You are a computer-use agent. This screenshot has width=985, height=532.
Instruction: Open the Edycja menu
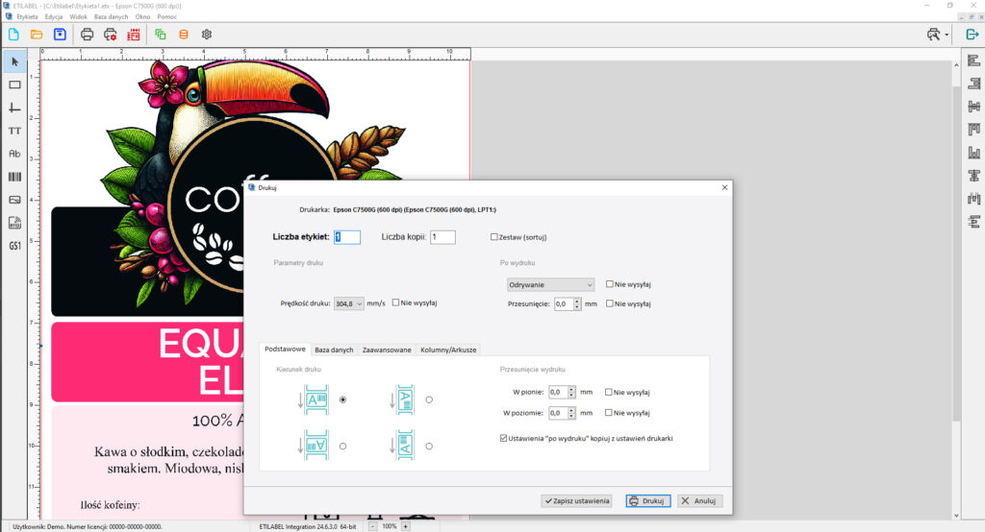click(54, 17)
